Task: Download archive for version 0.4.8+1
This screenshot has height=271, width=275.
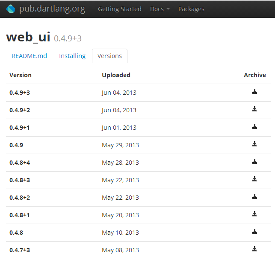Action: click(254, 214)
